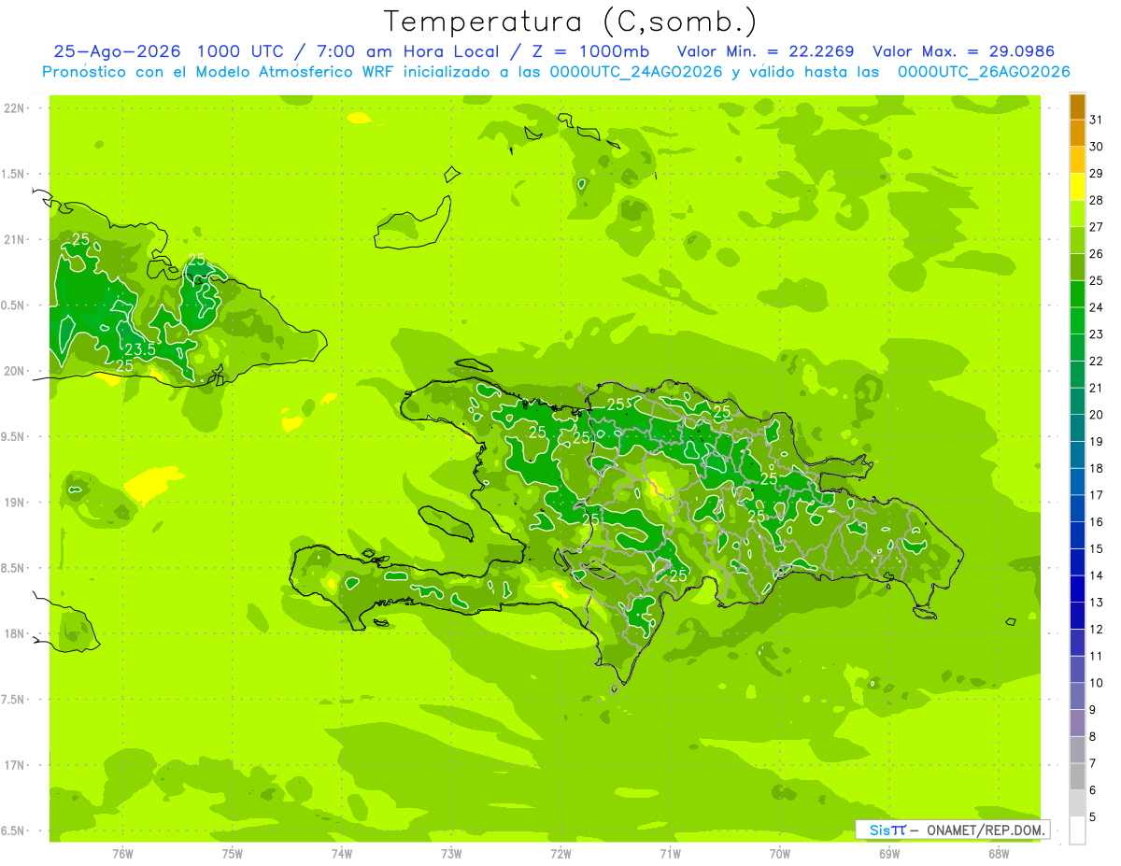Select the teal swatch between 19 and 20
This screenshot has width=1121, height=866.
click(x=1077, y=429)
